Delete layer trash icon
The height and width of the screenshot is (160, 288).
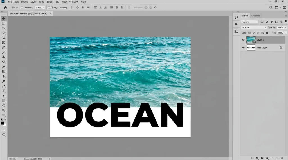point(282,158)
